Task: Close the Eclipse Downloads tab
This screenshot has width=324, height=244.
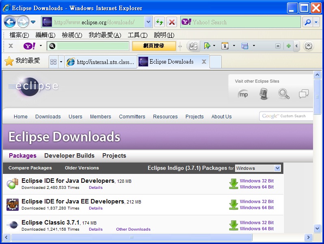Action: [x=204, y=62]
